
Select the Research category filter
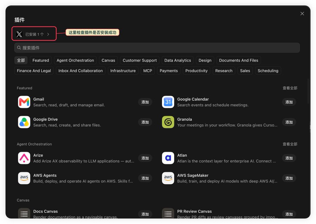tap(224, 71)
